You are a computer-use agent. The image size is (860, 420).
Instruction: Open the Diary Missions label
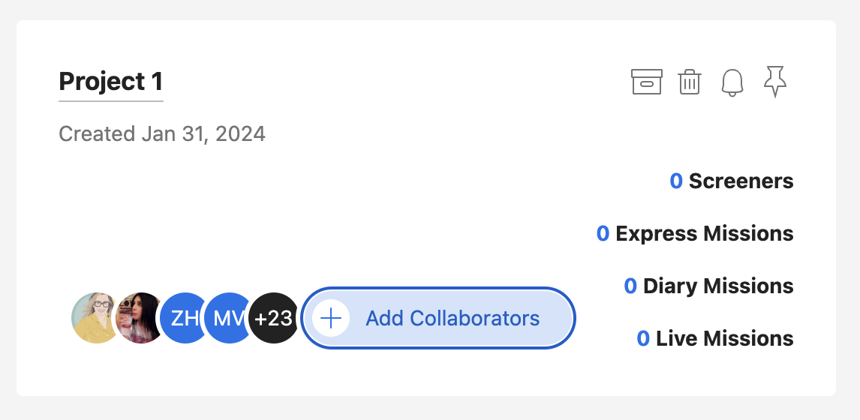click(x=718, y=286)
